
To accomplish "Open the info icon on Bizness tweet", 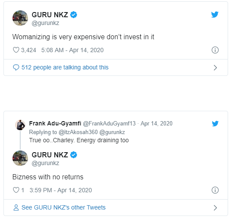I will coord(215,190).
